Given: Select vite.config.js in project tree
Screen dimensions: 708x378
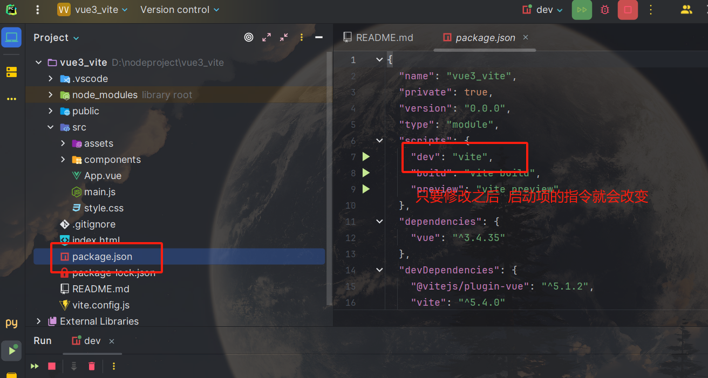Looking at the screenshot, I should (x=101, y=305).
